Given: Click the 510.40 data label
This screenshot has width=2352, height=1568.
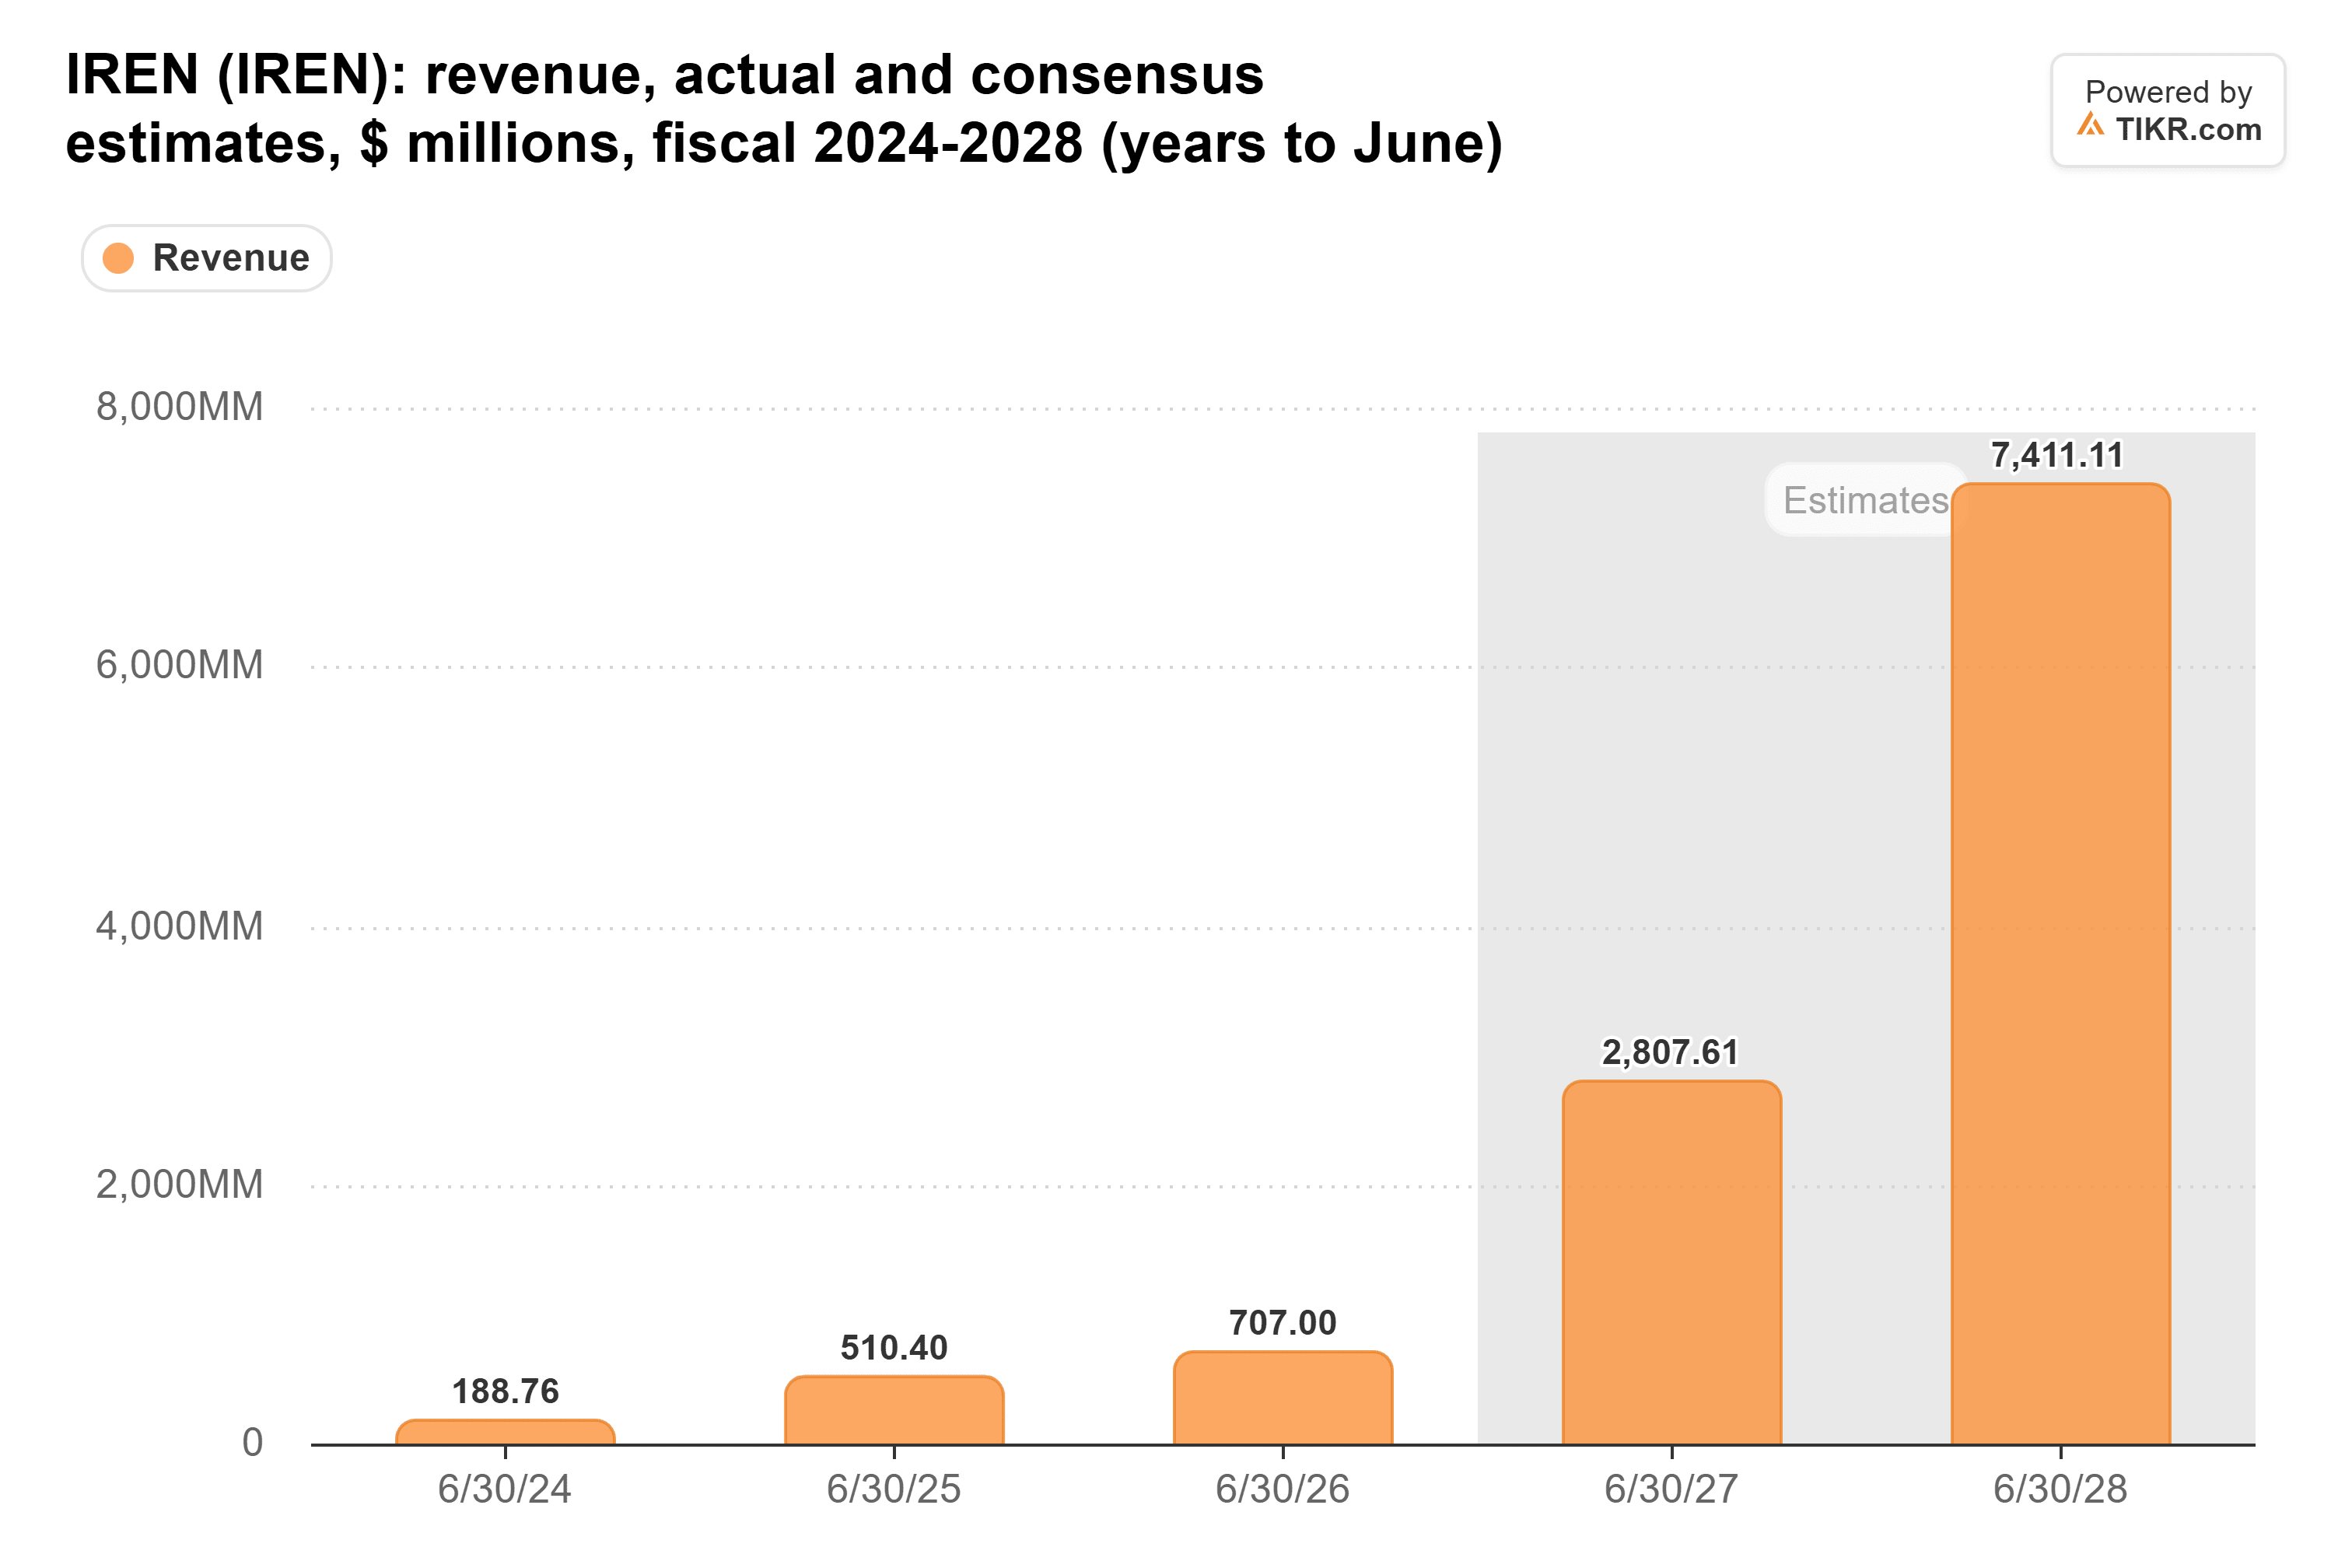Looking at the screenshot, I should tap(894, 1348).
